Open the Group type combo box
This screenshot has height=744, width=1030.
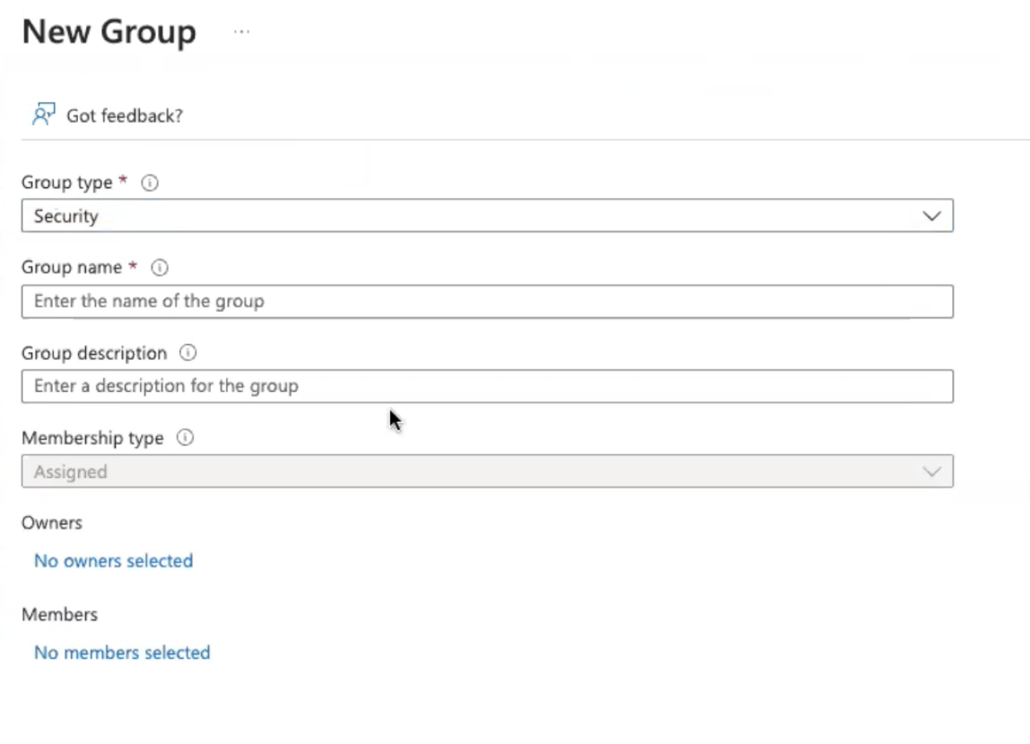point(487,216)
